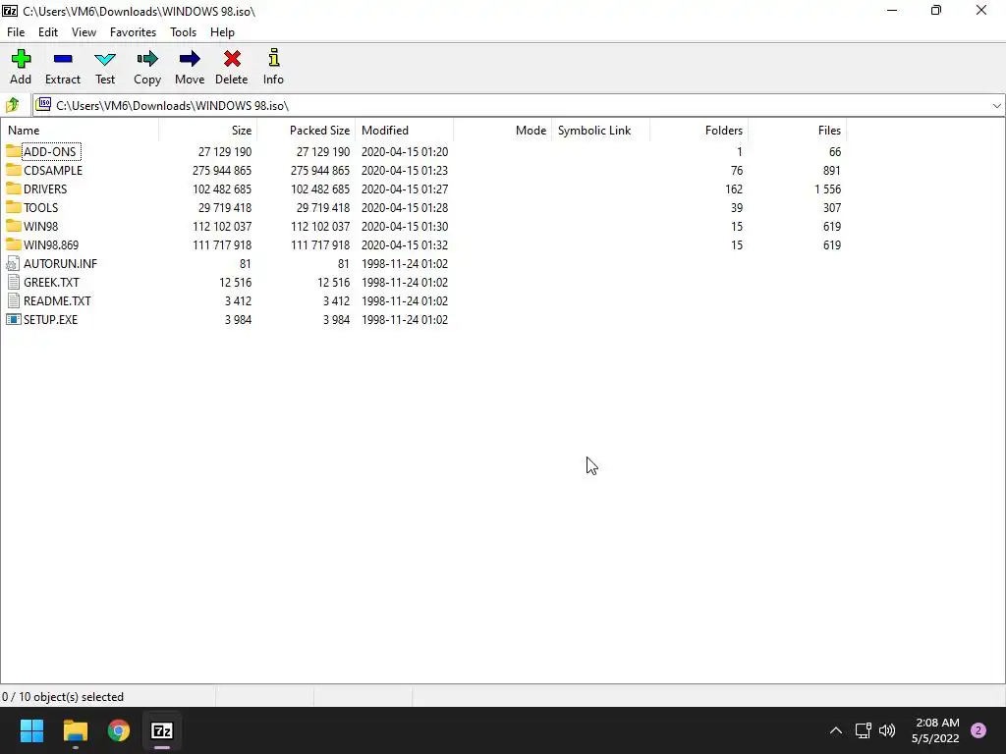Click DRIVERS size 102 482 685
Viewport: 1006px width, 754px height.
pos(222,188)
